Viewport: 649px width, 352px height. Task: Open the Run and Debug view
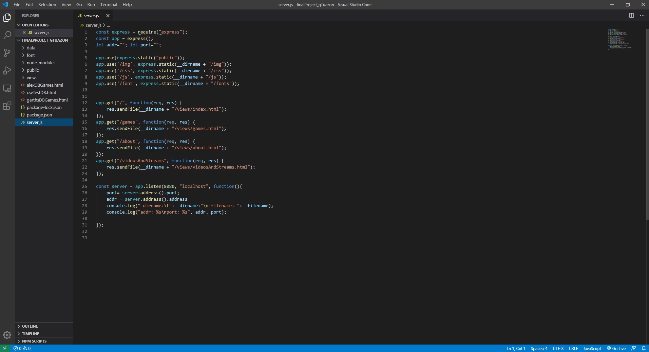tap(7, 70)
